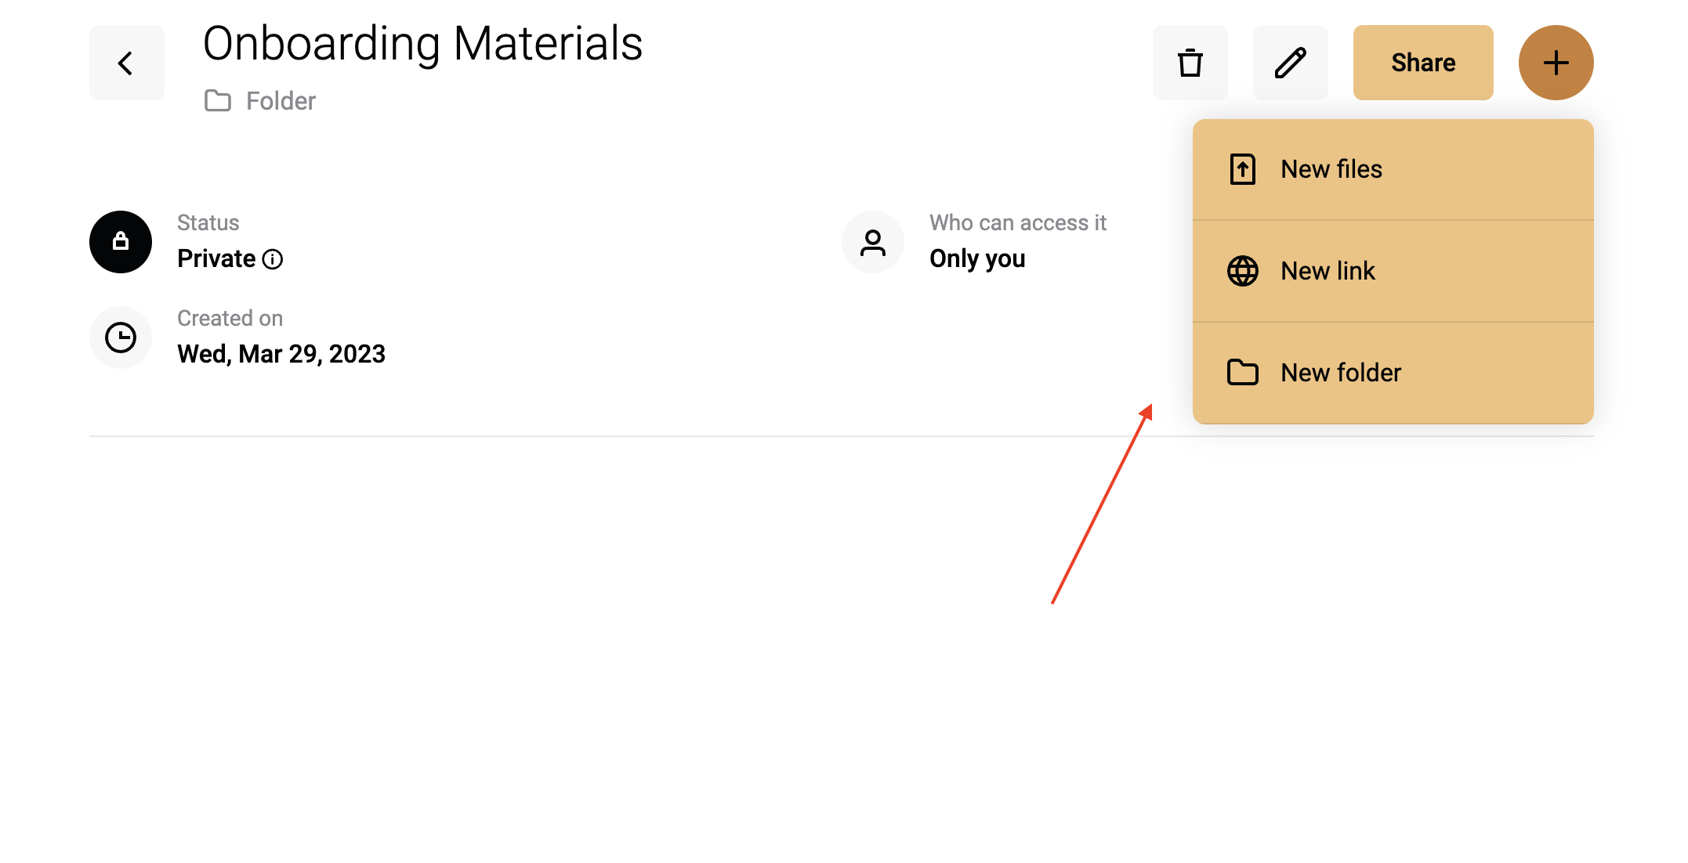
Task: Click the Onboarding Materials title
Action: [x=422, y=43]
